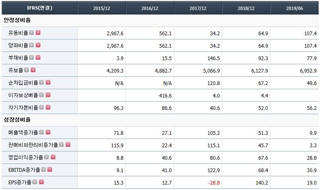Open help icon next to 순차입금비율
Image resolution: width=322 pixels, height=190 pixels.
(x=42, y=82)
